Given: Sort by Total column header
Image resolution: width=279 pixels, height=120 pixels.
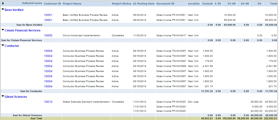Looking at the screenshot, I should (x=274, y=4).
